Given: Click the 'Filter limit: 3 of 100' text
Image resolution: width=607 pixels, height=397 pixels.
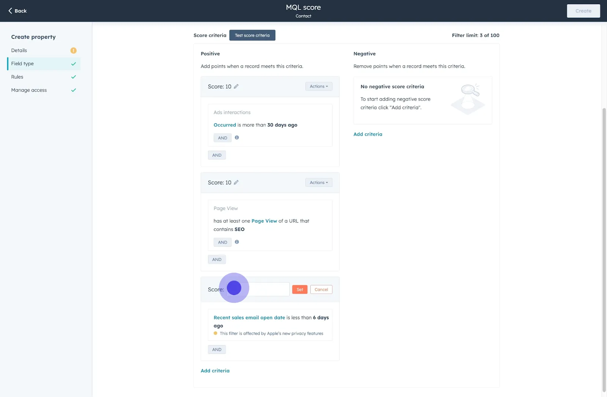Looking at the screenshot, I should (x=475, y=35).
